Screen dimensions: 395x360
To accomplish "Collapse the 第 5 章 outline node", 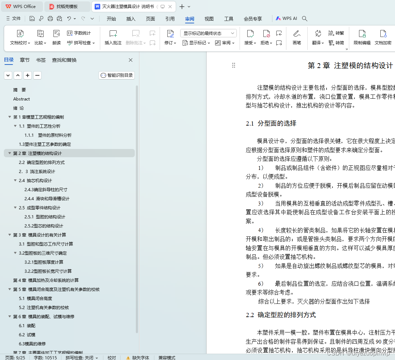I will (9, 289).
